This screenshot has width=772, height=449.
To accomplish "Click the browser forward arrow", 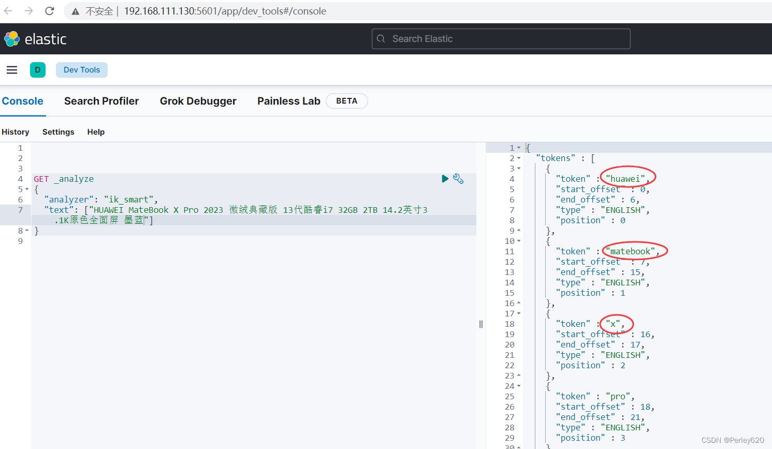I will coord(29,11).
